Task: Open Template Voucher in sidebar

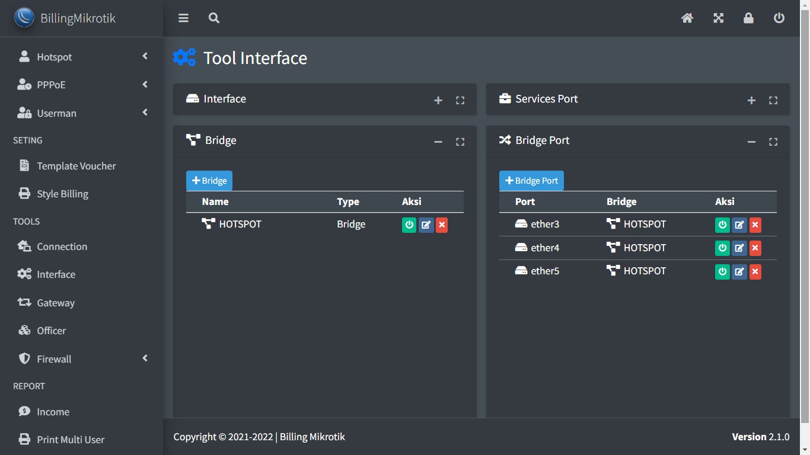Action: (x=76, y=166)
